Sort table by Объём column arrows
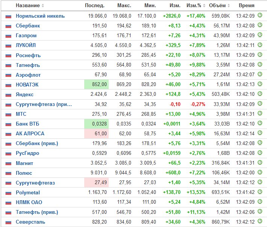The image size is (267, 227). (x=229, y=6)
